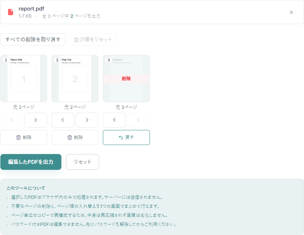Click the line about パスワード付きPDF

[94, 224]
